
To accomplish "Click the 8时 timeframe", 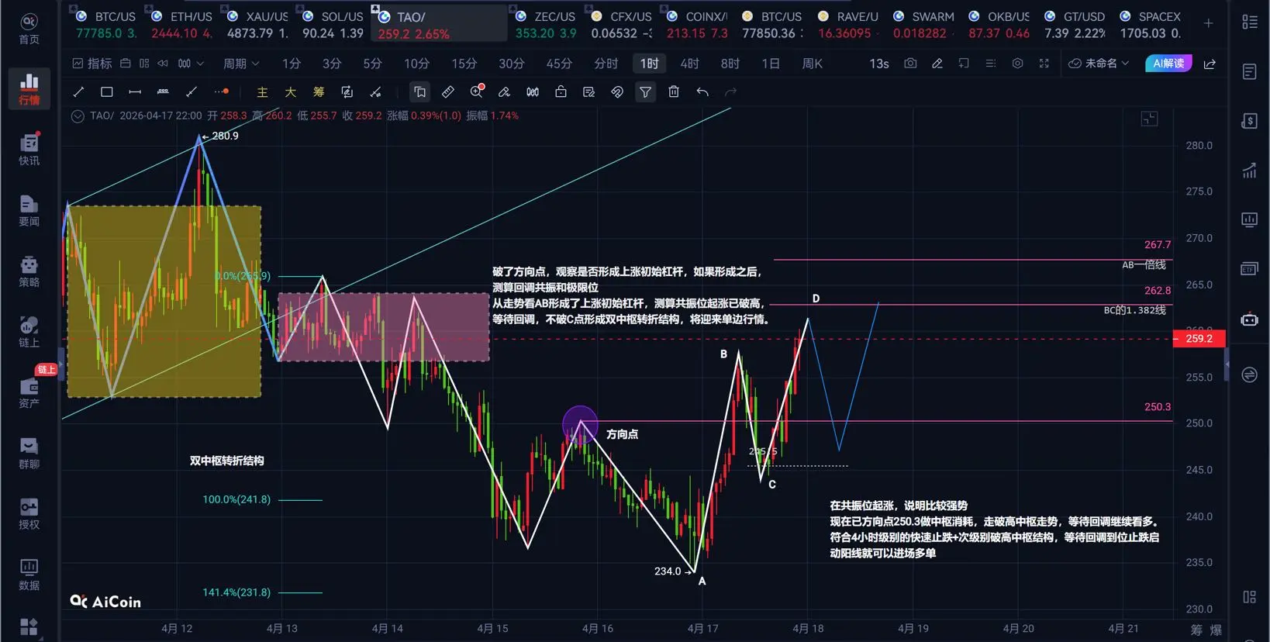I will [x=730, y=64].
